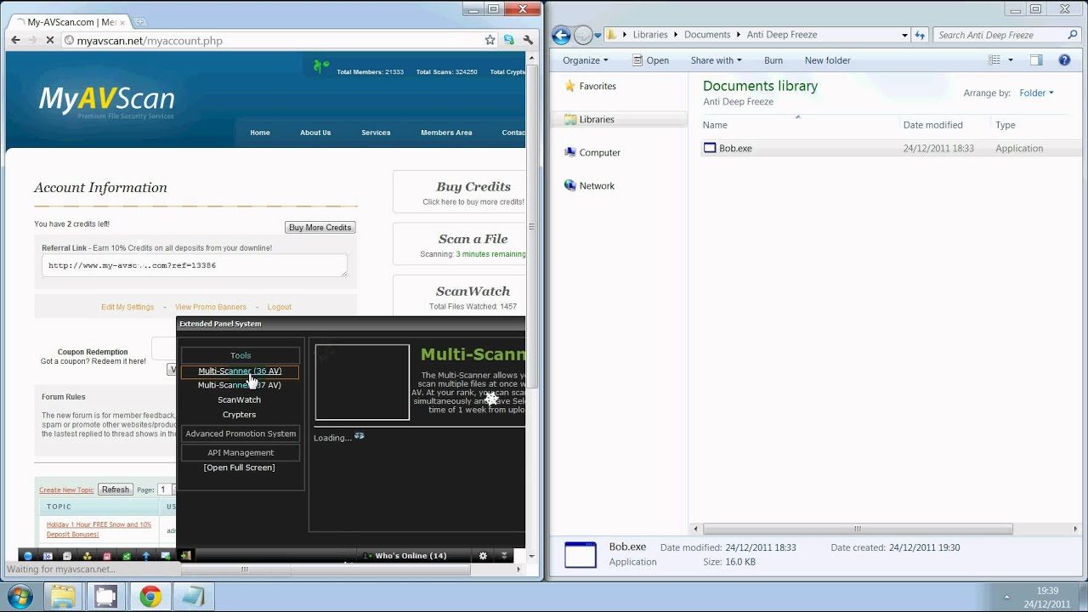Image resolution: width=1088 pixels, height=612 pixels.
Task: Click the Buy More Credits button
Action: [x=320, y=228]
